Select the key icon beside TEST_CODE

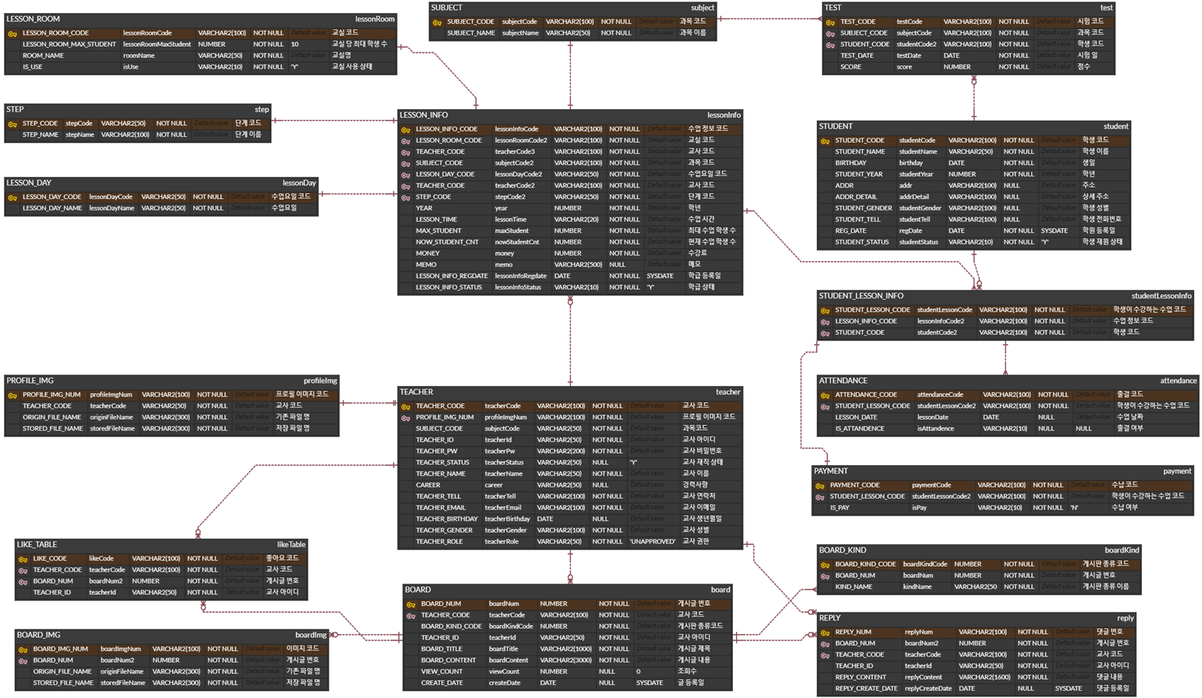pyautogui.click(x=830, y=22)
